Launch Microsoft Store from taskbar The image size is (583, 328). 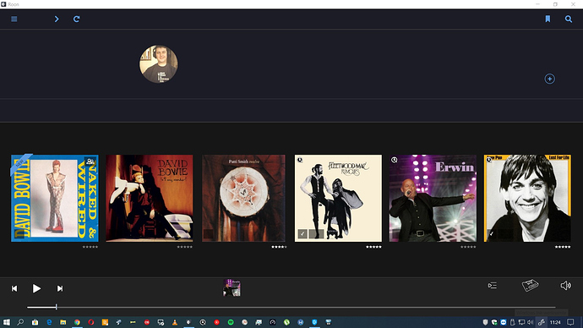click(35, 322)
